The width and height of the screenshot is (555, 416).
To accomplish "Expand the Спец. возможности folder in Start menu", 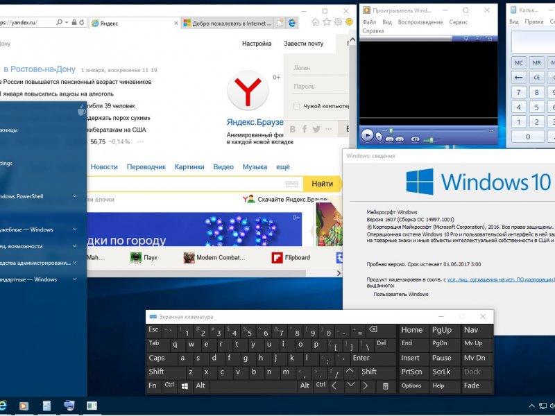I will [75, 246].
